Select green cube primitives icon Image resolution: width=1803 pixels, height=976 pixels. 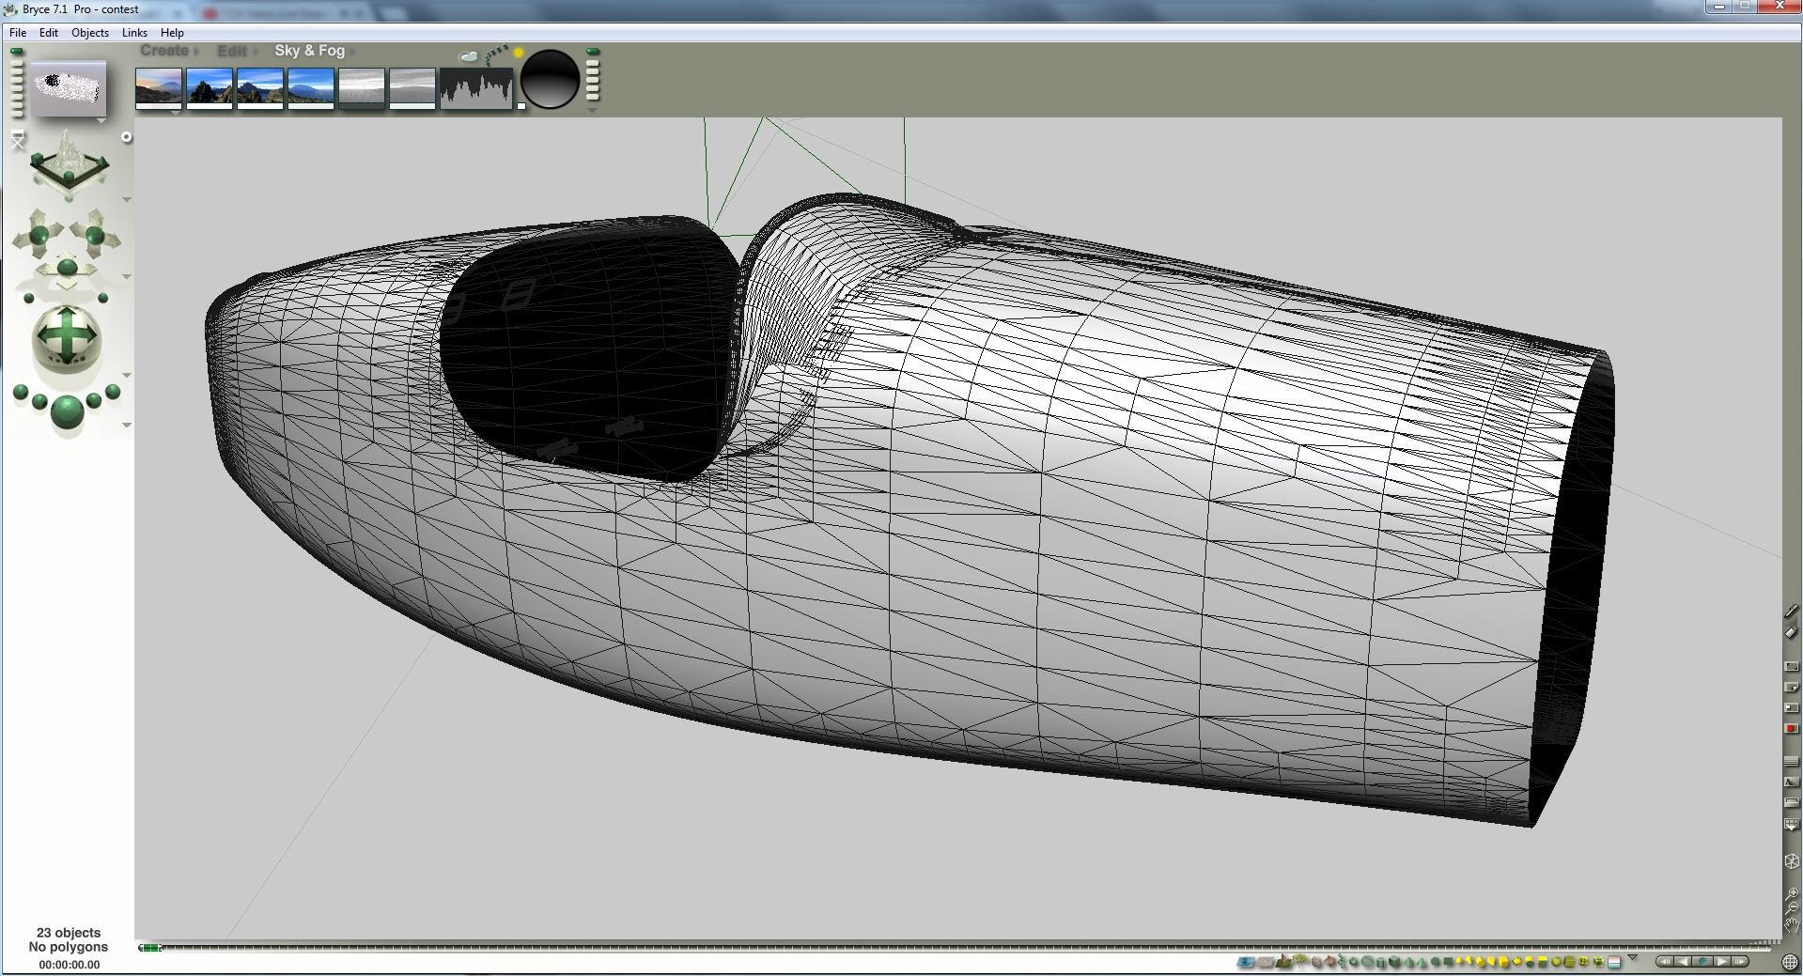coord(1393,962)
